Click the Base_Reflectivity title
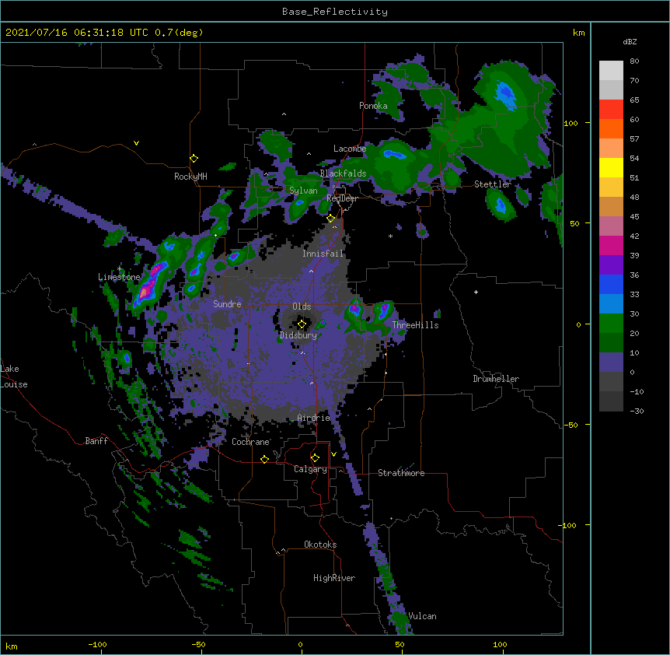670x655 pixels. point(335,12)
